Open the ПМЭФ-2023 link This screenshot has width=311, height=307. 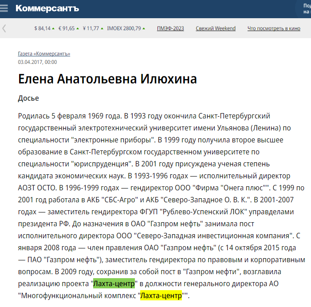[170, 28]
